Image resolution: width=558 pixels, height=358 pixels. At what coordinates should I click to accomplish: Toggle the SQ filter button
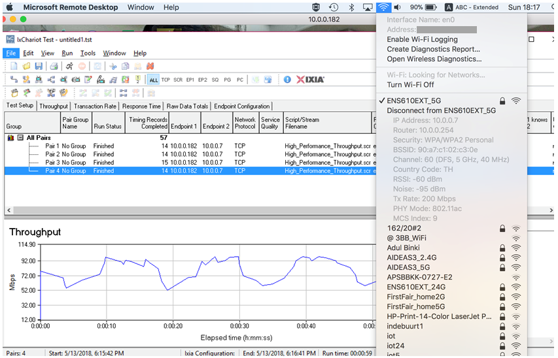[x=215, y=80]
